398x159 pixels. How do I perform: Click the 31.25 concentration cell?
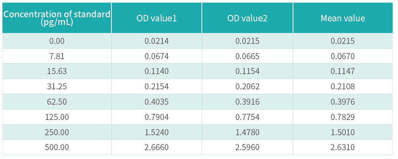57,87
